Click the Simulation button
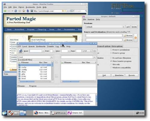 click(x=118, y=75)
